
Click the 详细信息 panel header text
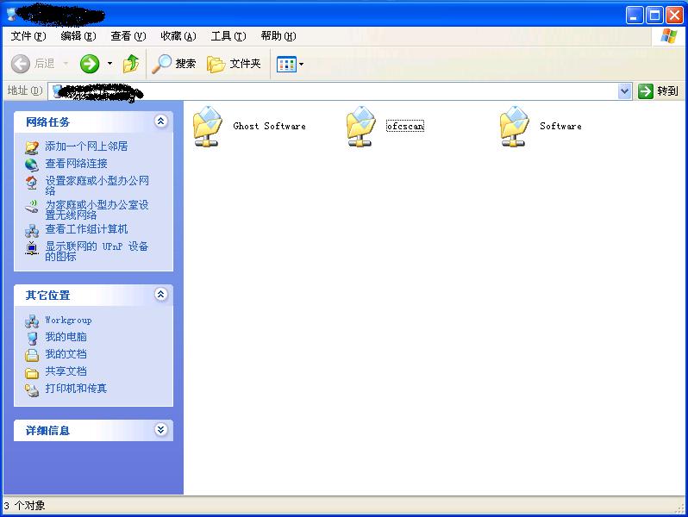[x=47, y=431]
